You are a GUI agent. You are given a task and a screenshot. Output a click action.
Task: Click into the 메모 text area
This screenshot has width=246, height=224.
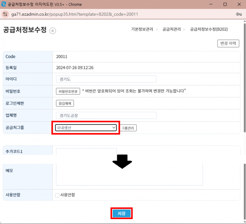point(129,174)
